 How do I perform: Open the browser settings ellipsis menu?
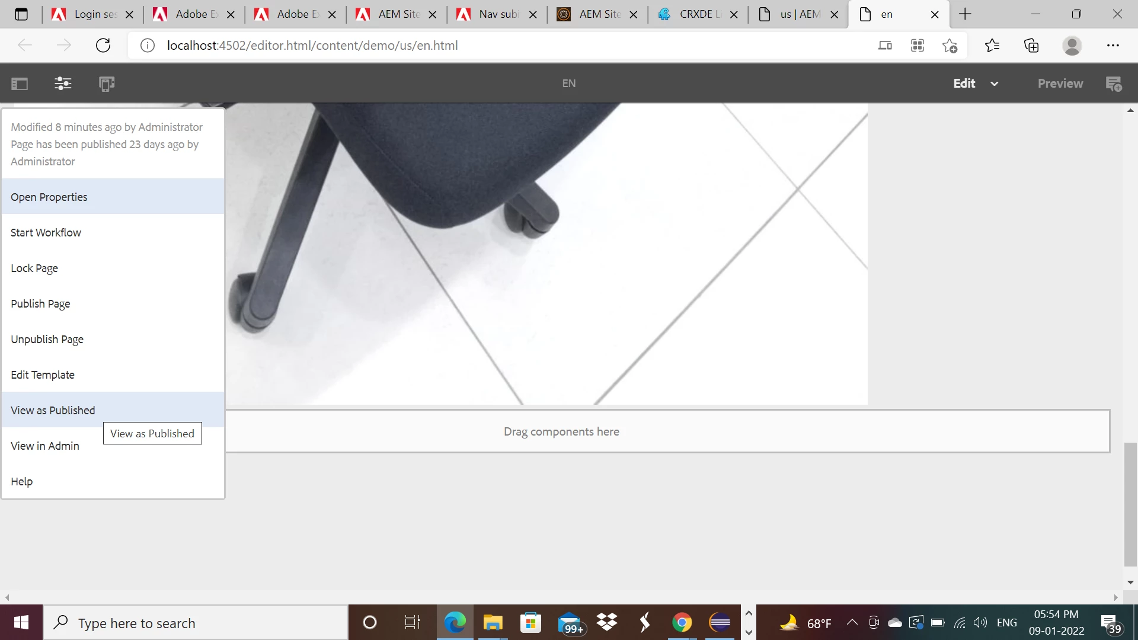pos(1113,46)
